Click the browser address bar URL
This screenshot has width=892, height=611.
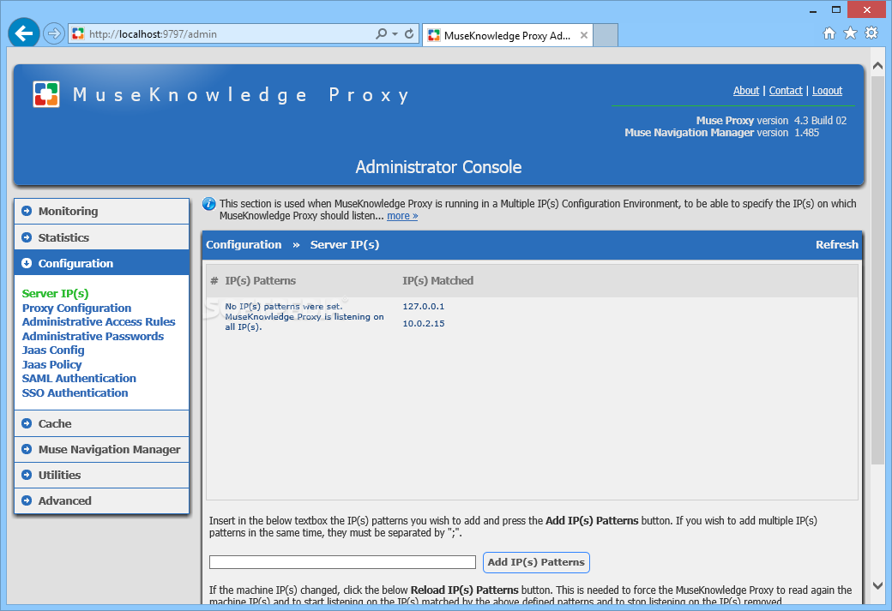pyautogui.click(x=153, y=34)
